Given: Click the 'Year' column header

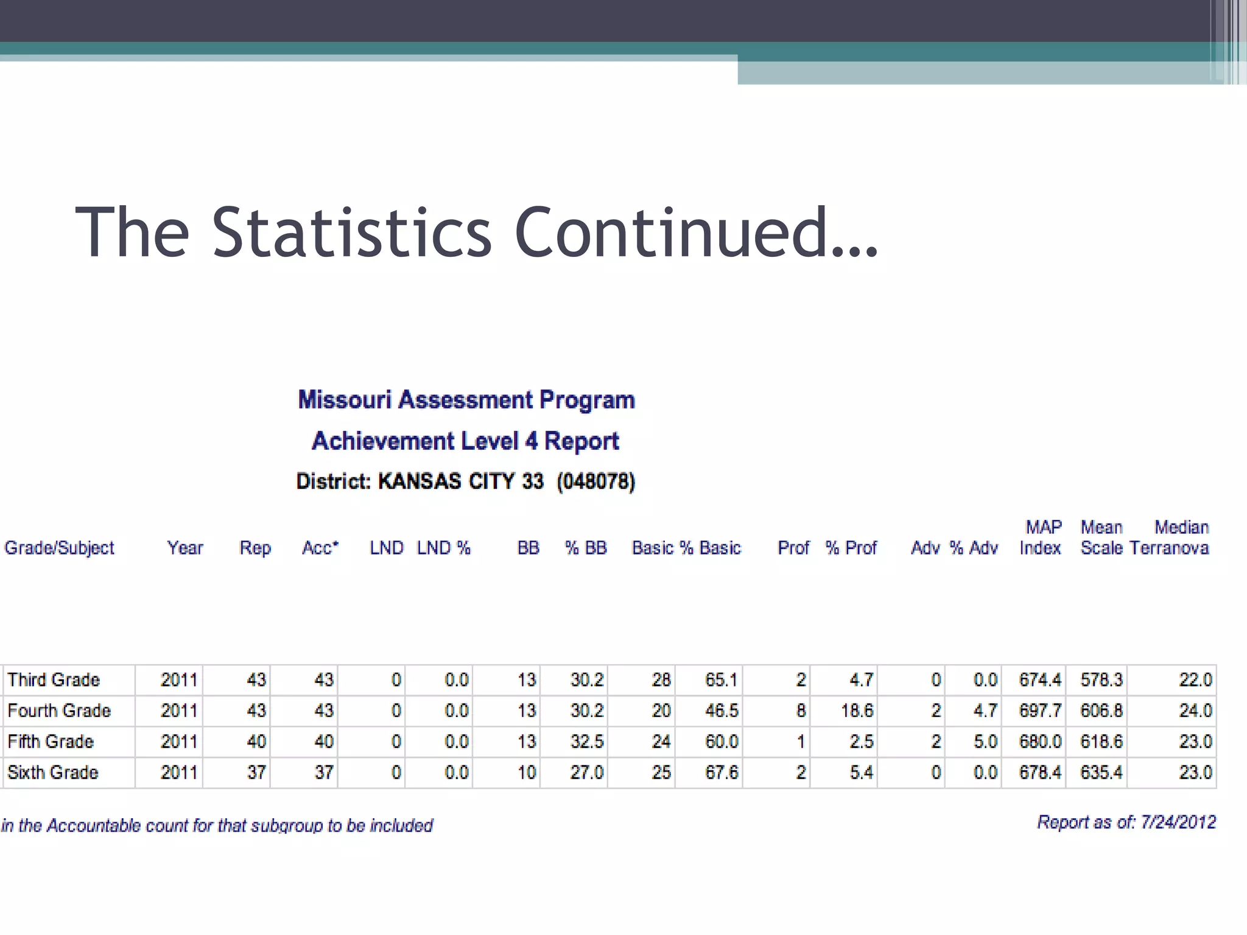Looking at the screenshot, I should point(185,548).
